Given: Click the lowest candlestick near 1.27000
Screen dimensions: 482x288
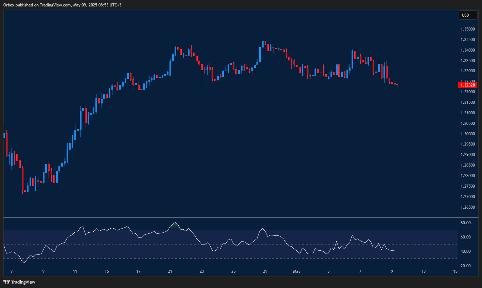Looking at the screenshot, I should coord(25,191).
